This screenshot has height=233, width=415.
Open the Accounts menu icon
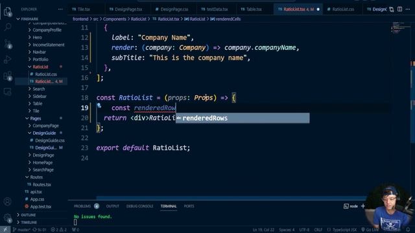(7, 201)
